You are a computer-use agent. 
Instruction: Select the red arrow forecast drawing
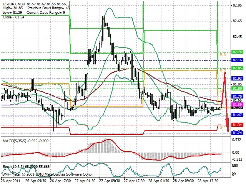[225, 102]
